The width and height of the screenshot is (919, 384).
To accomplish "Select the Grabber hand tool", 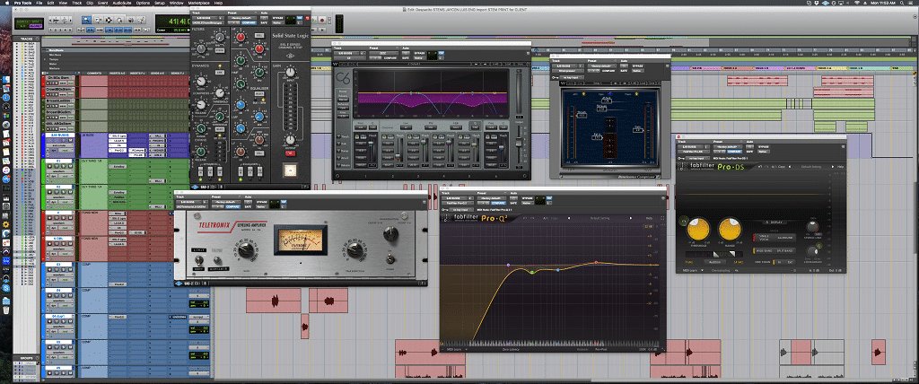I will [119, 20].
